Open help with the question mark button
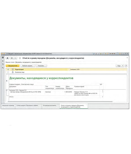Screen dimensions: 131x154 pos(126,66)
